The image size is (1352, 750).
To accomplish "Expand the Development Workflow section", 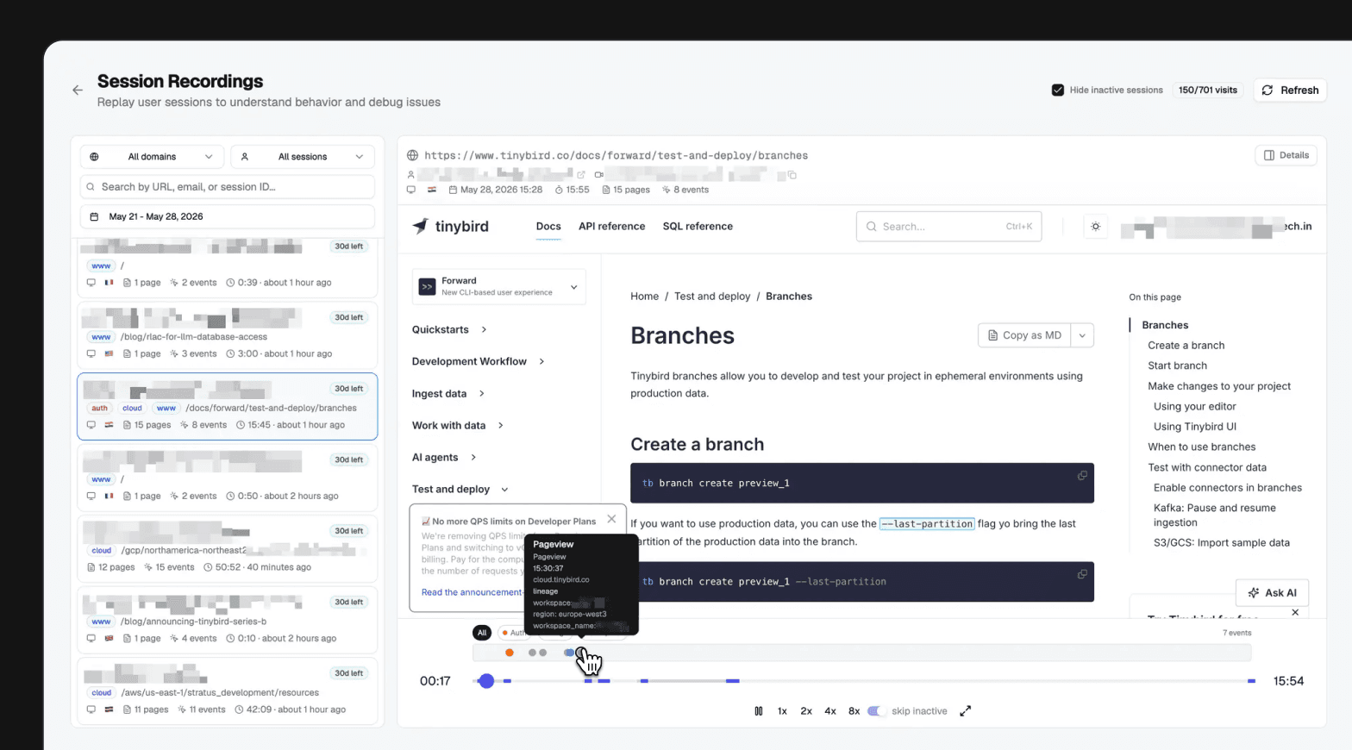I will pos(478,361).
